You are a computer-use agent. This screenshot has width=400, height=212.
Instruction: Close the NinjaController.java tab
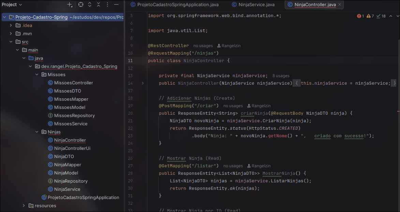(340, 4)
